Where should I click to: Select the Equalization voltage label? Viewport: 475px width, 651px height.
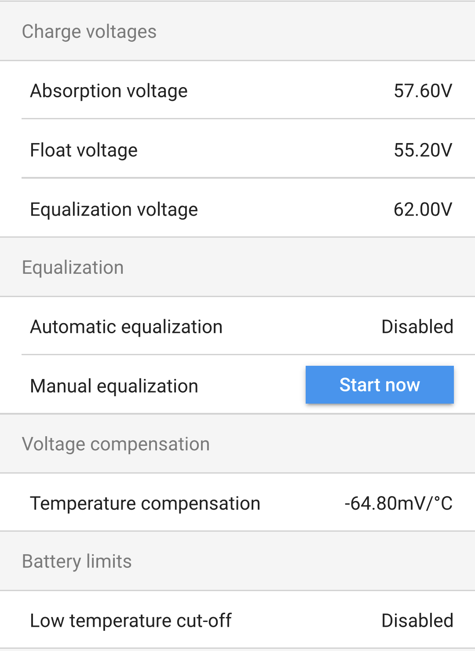coord(114,210)
